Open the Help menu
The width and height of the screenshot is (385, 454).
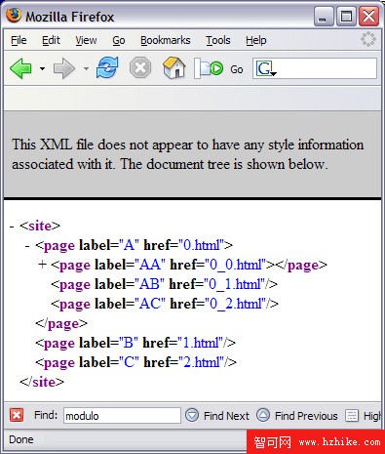point(256,40)
